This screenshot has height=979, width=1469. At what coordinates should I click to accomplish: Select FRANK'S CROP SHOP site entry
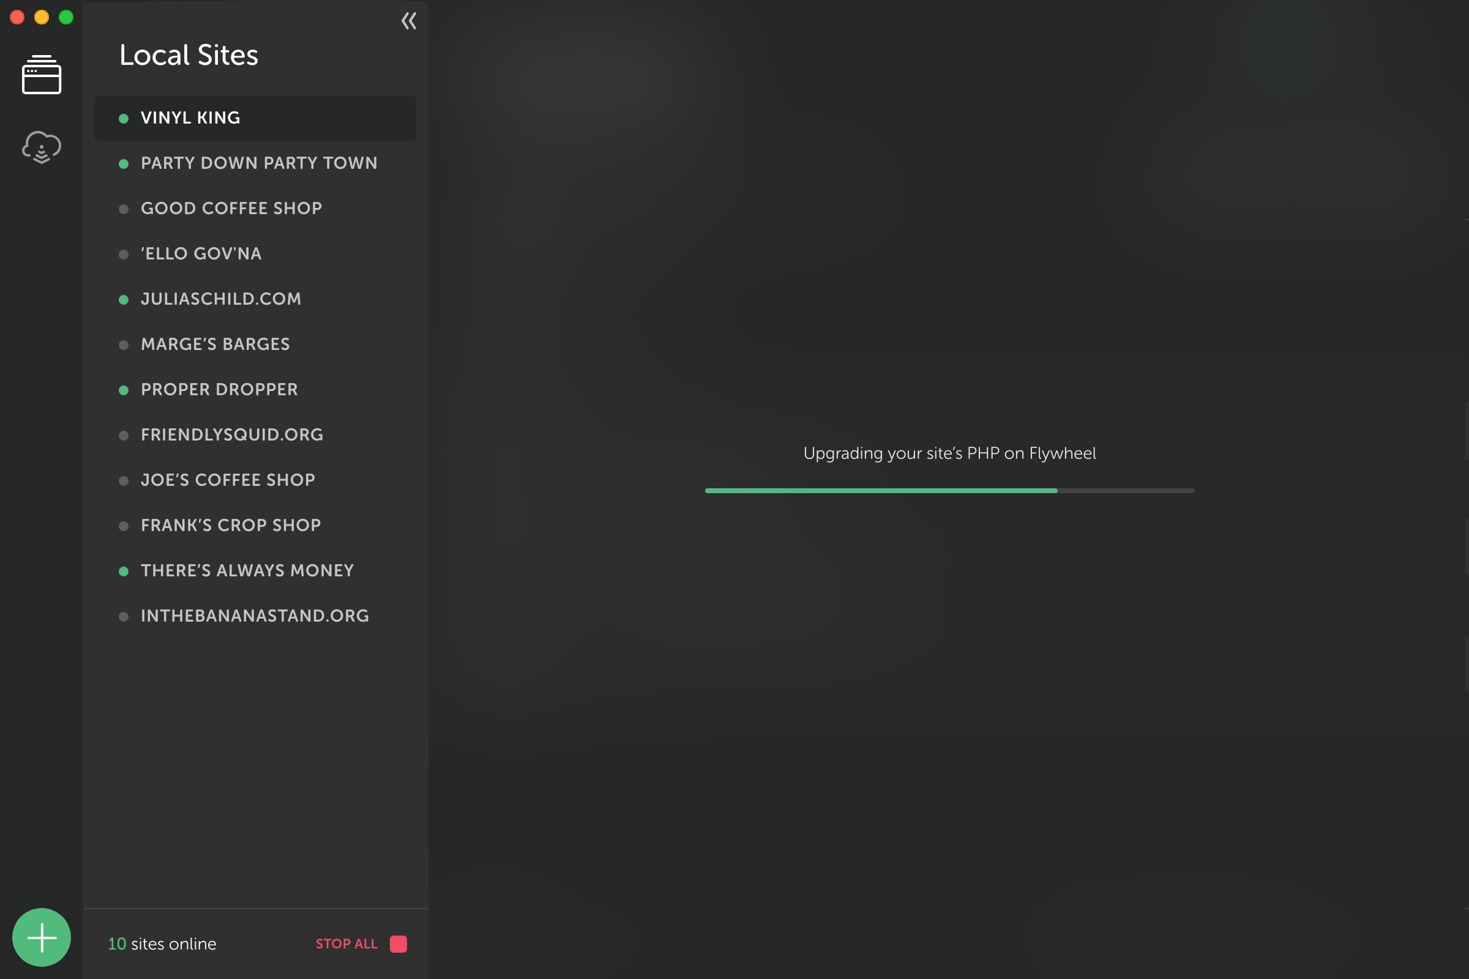click(231, 526)
